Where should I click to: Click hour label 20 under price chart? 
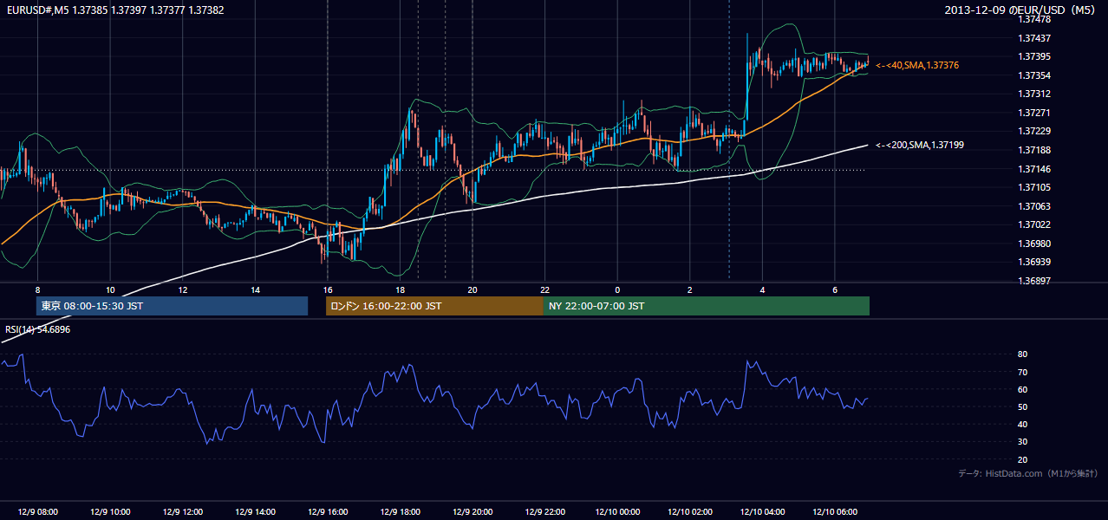pos(473,289)
